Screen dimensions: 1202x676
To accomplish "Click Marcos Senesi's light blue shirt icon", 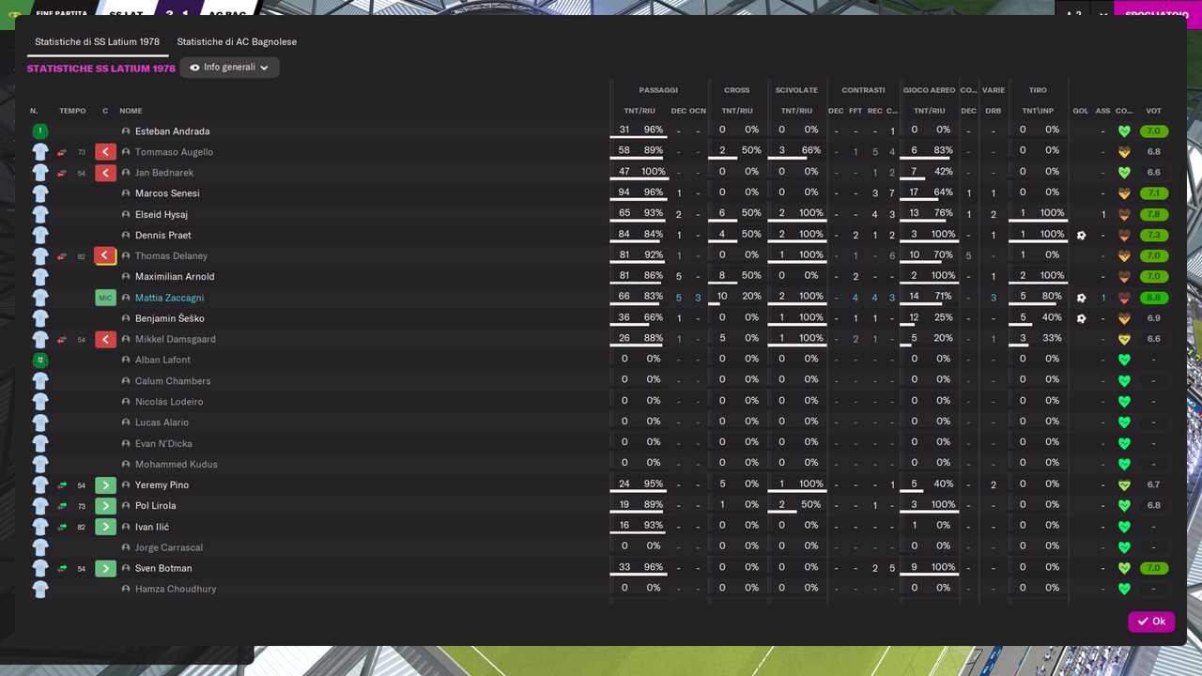I will point(39,193).
